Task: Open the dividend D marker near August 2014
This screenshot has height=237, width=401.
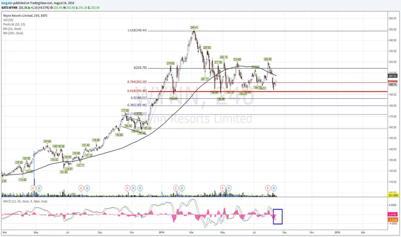Action: [274, 188]
